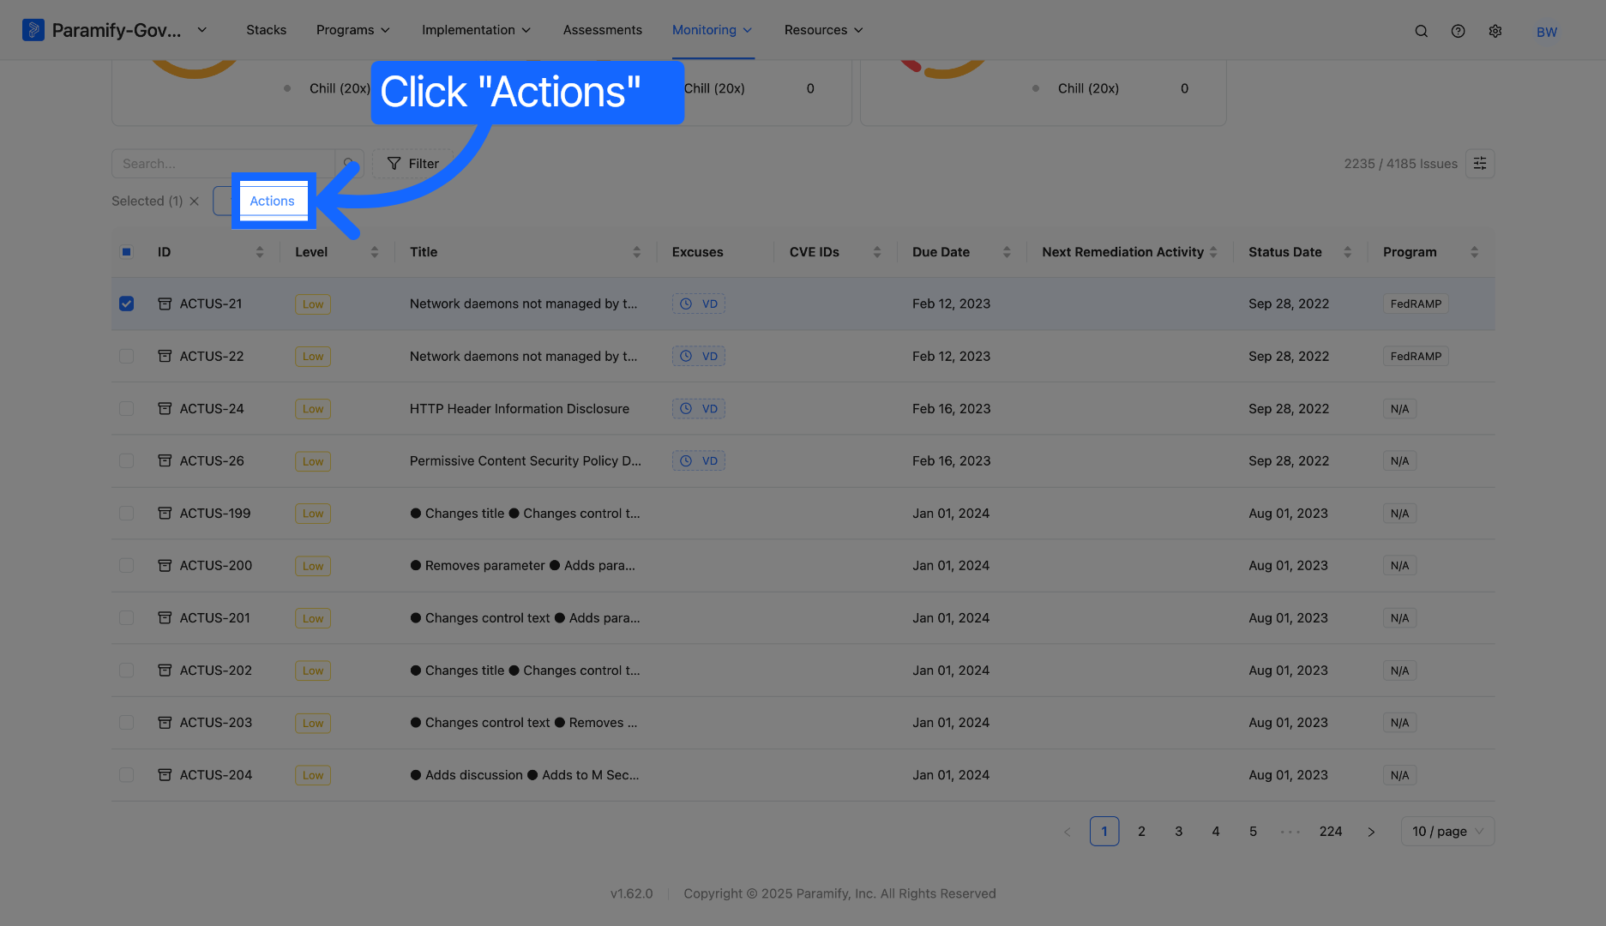Click the archive icon beside ACTUS-22

pyautogui.click(x=165, y=356)
